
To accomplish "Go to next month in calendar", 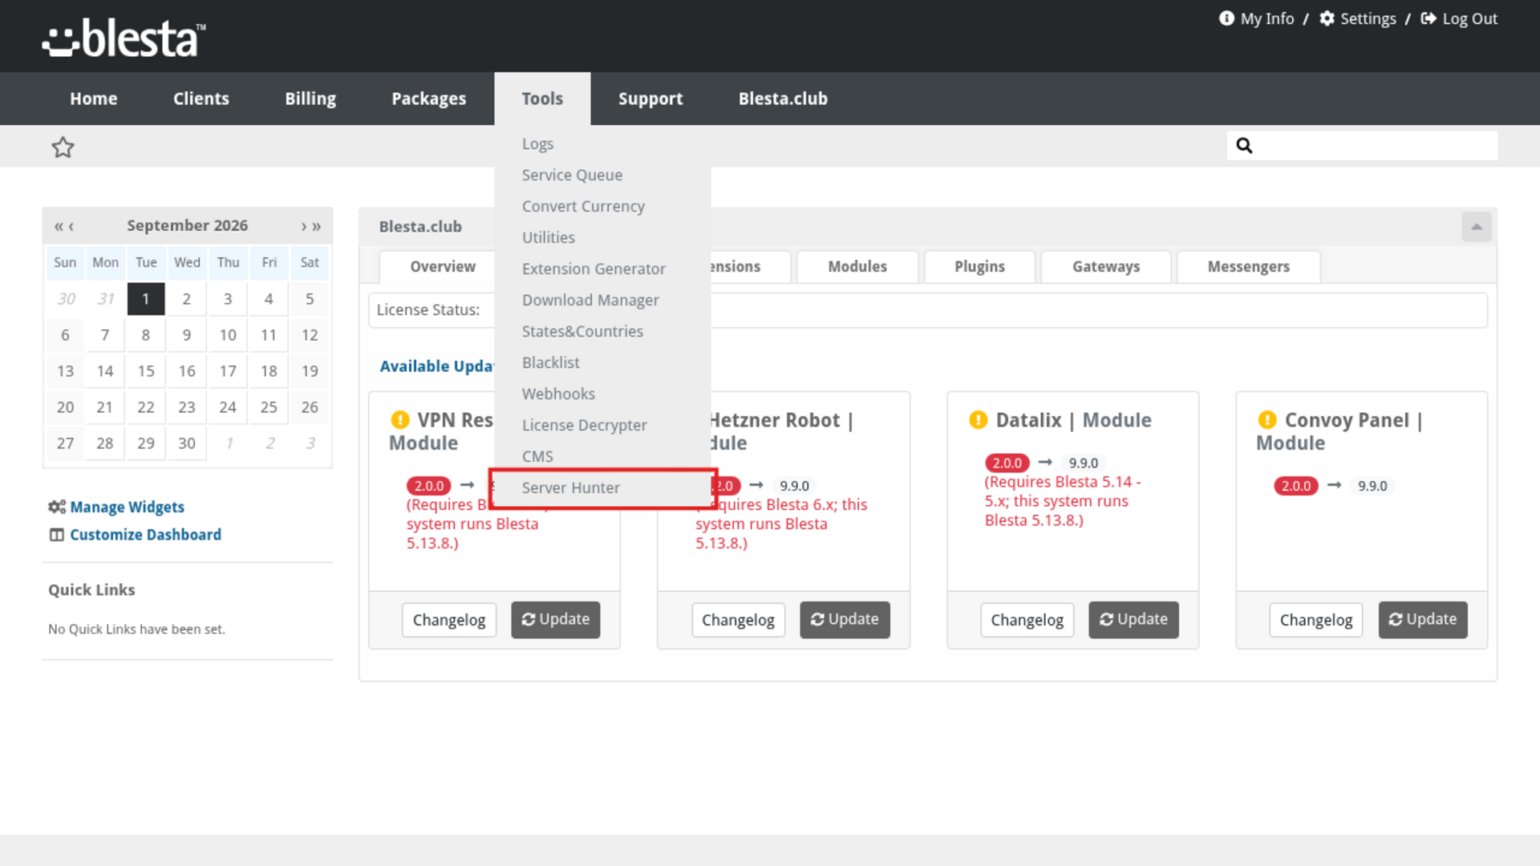I will click(304, 226).
